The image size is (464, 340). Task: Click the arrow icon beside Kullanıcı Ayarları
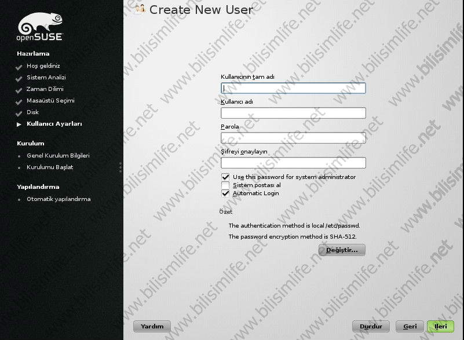[19, 125]
